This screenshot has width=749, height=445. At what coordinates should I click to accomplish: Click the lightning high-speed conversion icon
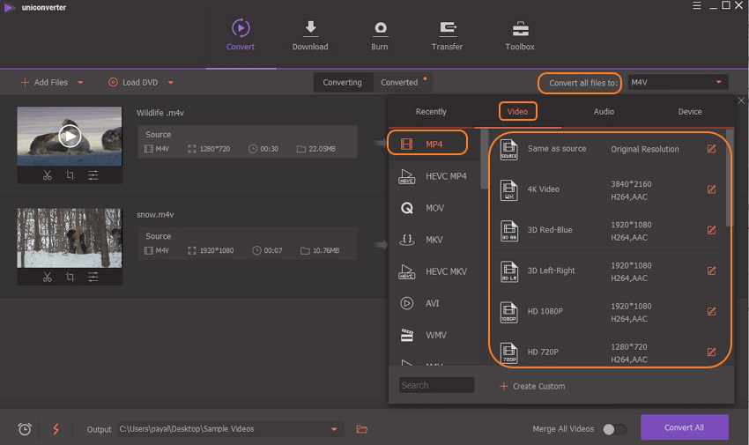point(56,429)
